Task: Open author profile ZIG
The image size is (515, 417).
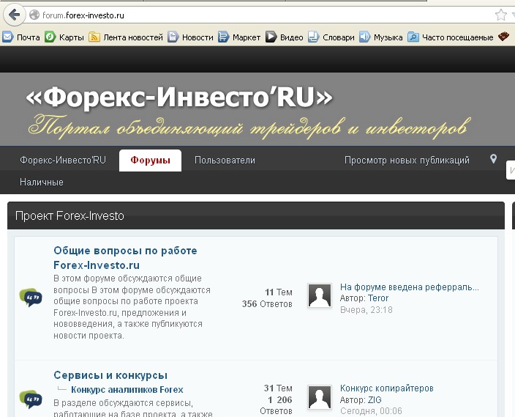Action: [375, 400]
